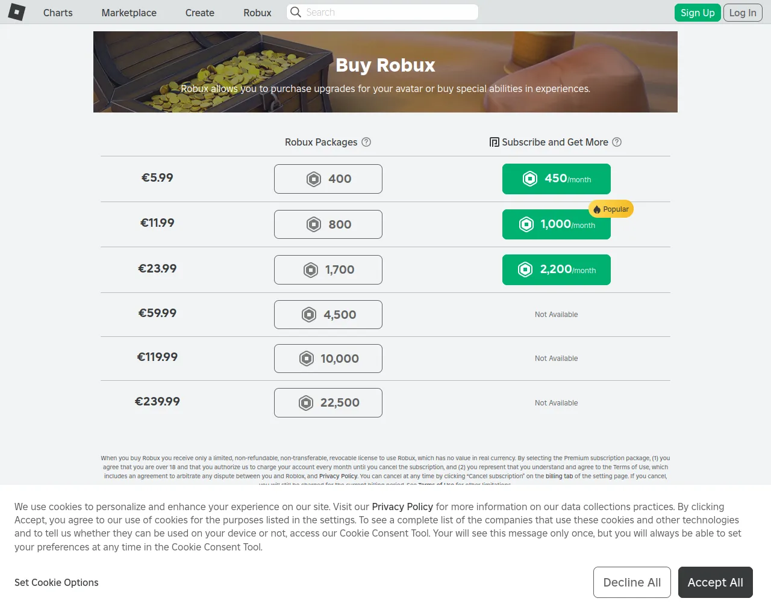Viewport: 771px width, 616px height.
Task: Open Robux Packages help question icon
Action: pos(366,142)
